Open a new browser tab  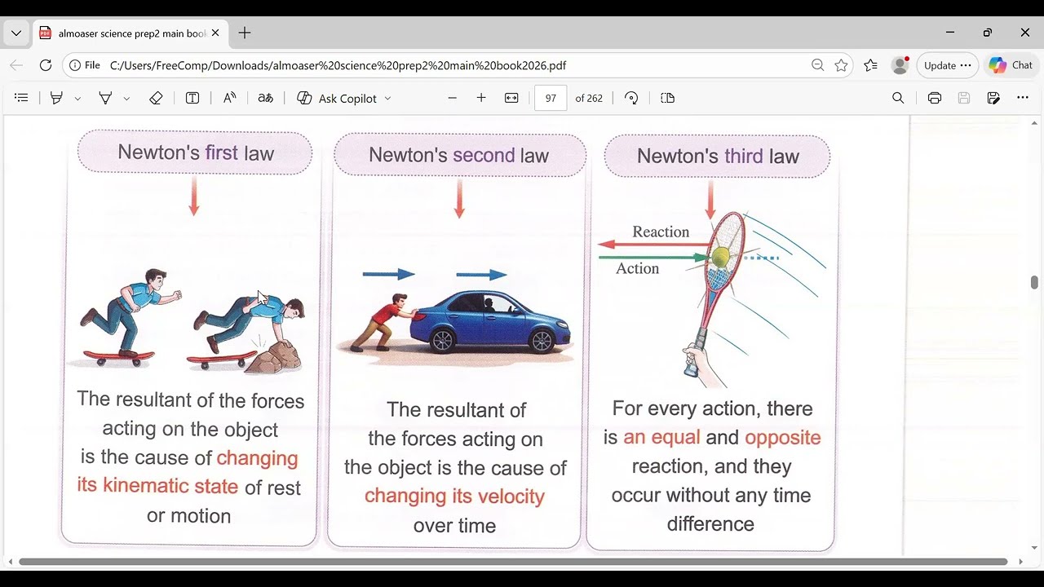(x=245, y=33)
